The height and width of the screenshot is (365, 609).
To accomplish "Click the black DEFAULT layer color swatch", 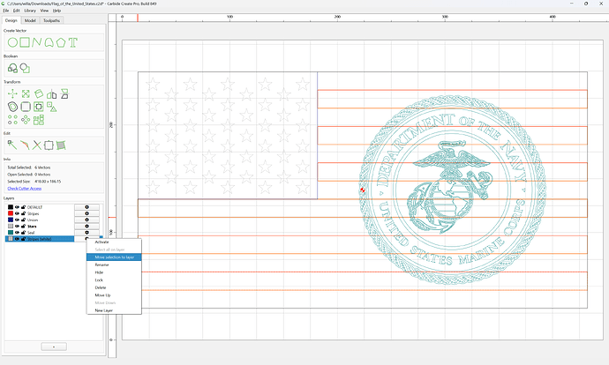I will (11, 207).
